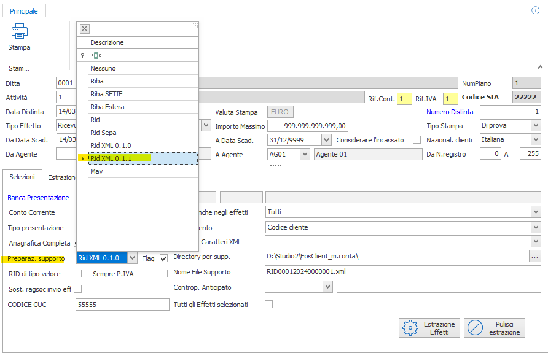Switch to the Principale ribbon tab
This screenshot has width=548, height=353.
point(24,11)
